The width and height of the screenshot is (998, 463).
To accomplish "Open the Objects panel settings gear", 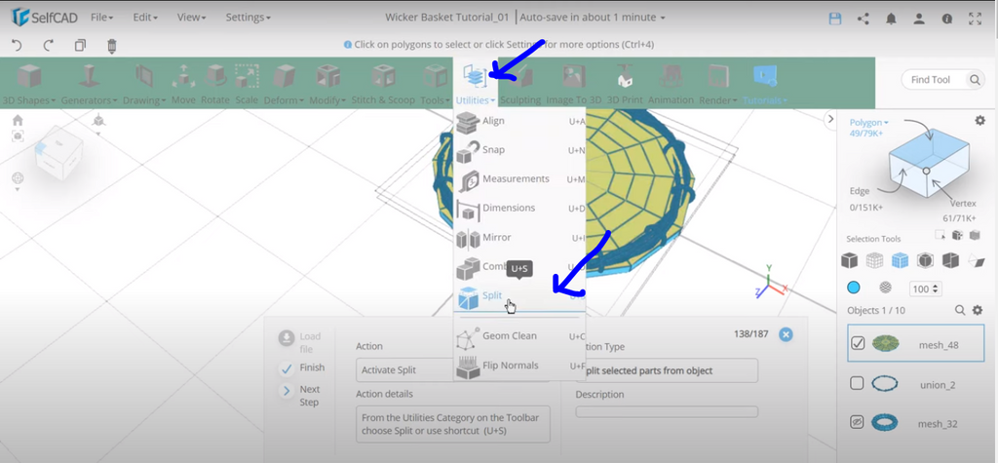I will click(x=978, y=310).
